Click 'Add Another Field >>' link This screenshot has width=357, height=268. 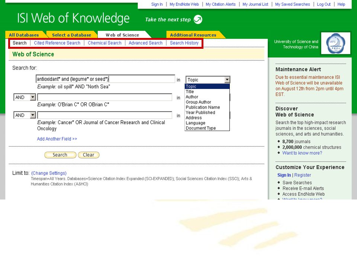click(x=57, y=139)
